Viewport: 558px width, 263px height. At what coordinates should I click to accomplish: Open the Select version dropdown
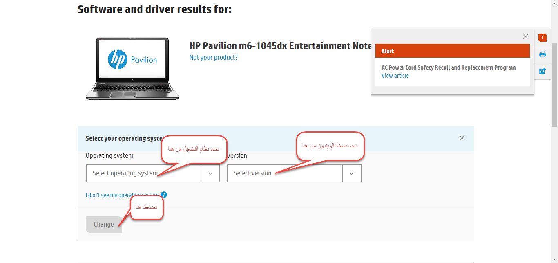(x=294, y=173)
